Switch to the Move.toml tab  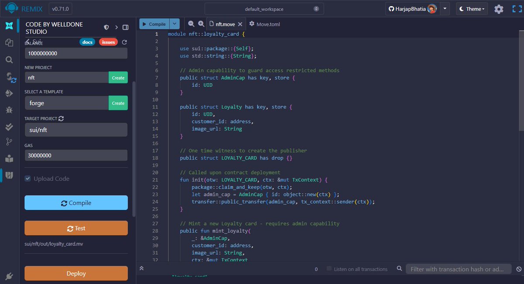click(x=264, y=24)
